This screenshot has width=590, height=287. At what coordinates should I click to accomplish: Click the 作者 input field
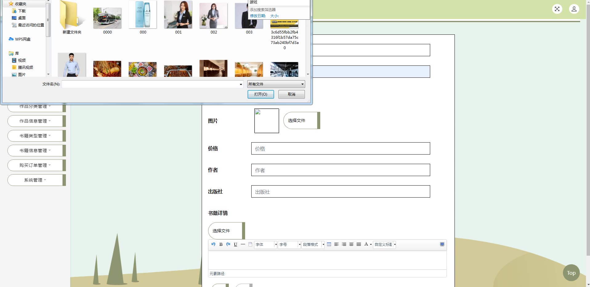click(x=341, y=170)
